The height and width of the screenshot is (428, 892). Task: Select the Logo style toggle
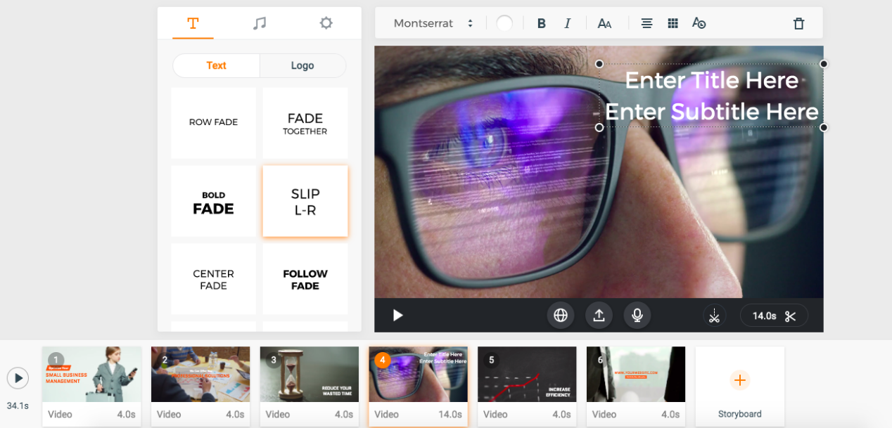(302, 65)
